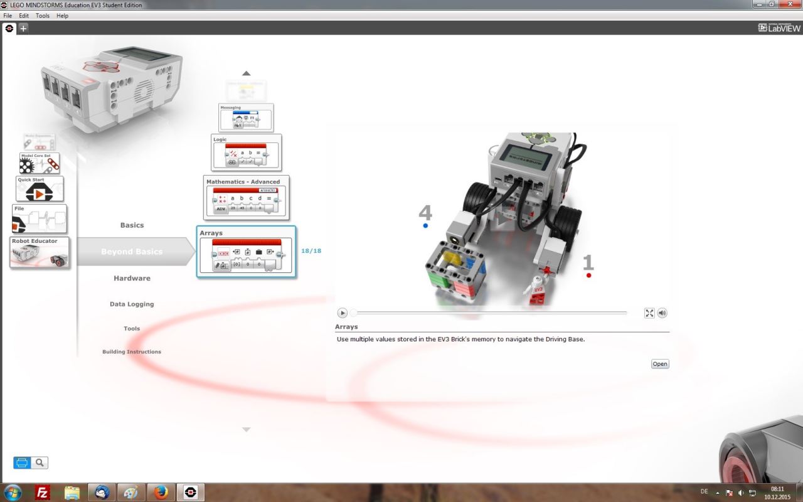Open the Model Core Set icon

(x=40, y=163)
